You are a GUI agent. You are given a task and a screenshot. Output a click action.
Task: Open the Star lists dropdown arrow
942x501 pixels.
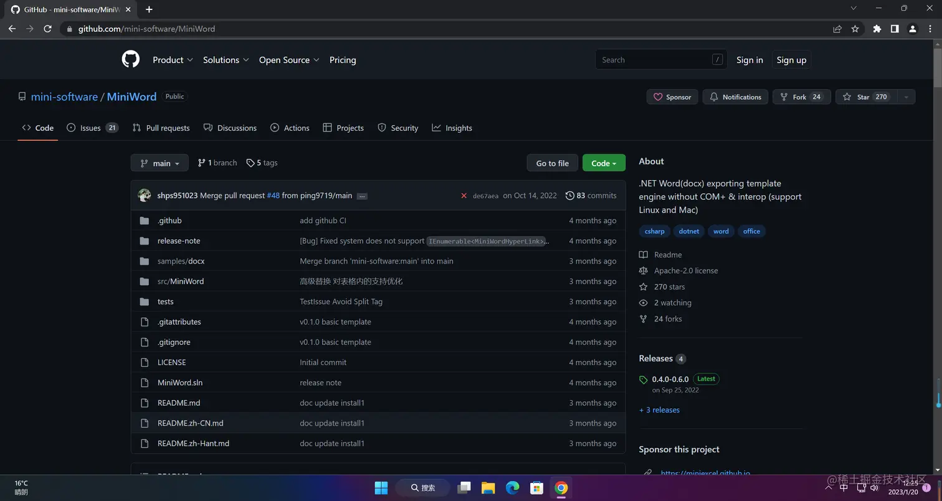click(x=906, y=97)
